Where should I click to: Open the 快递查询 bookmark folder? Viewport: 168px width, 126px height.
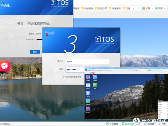[x=115, y=8]
